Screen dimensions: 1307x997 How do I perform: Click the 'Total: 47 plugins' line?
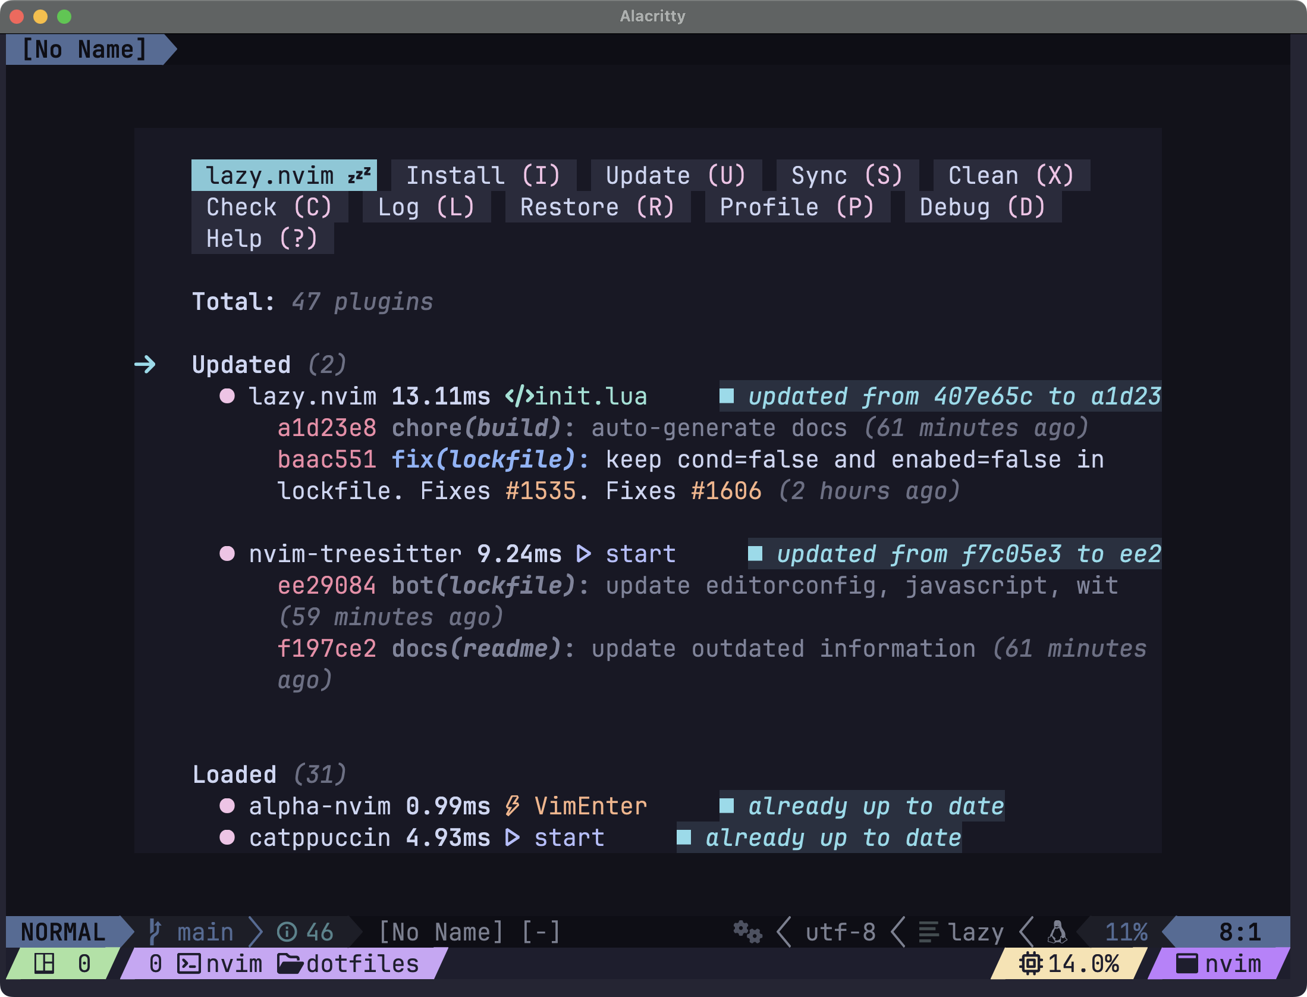pyautogui.click(x=312, y=302)
